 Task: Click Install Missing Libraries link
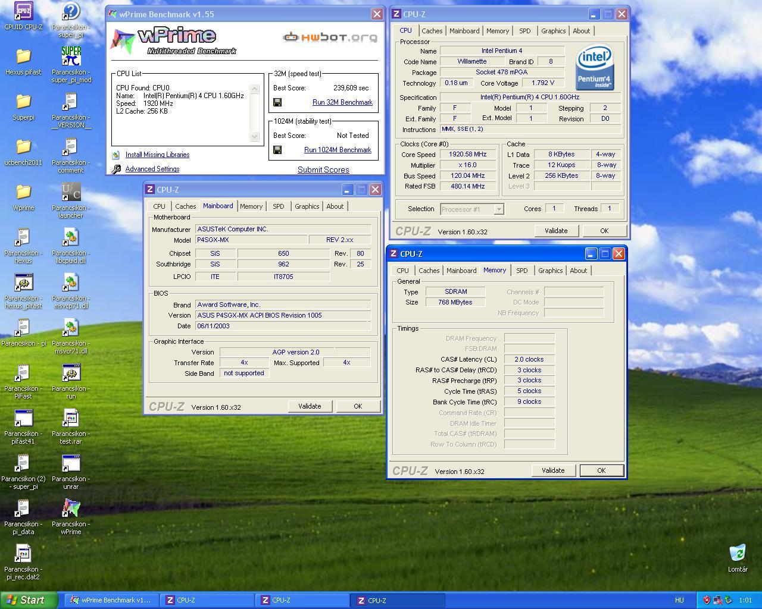click(x=157, y=155)
